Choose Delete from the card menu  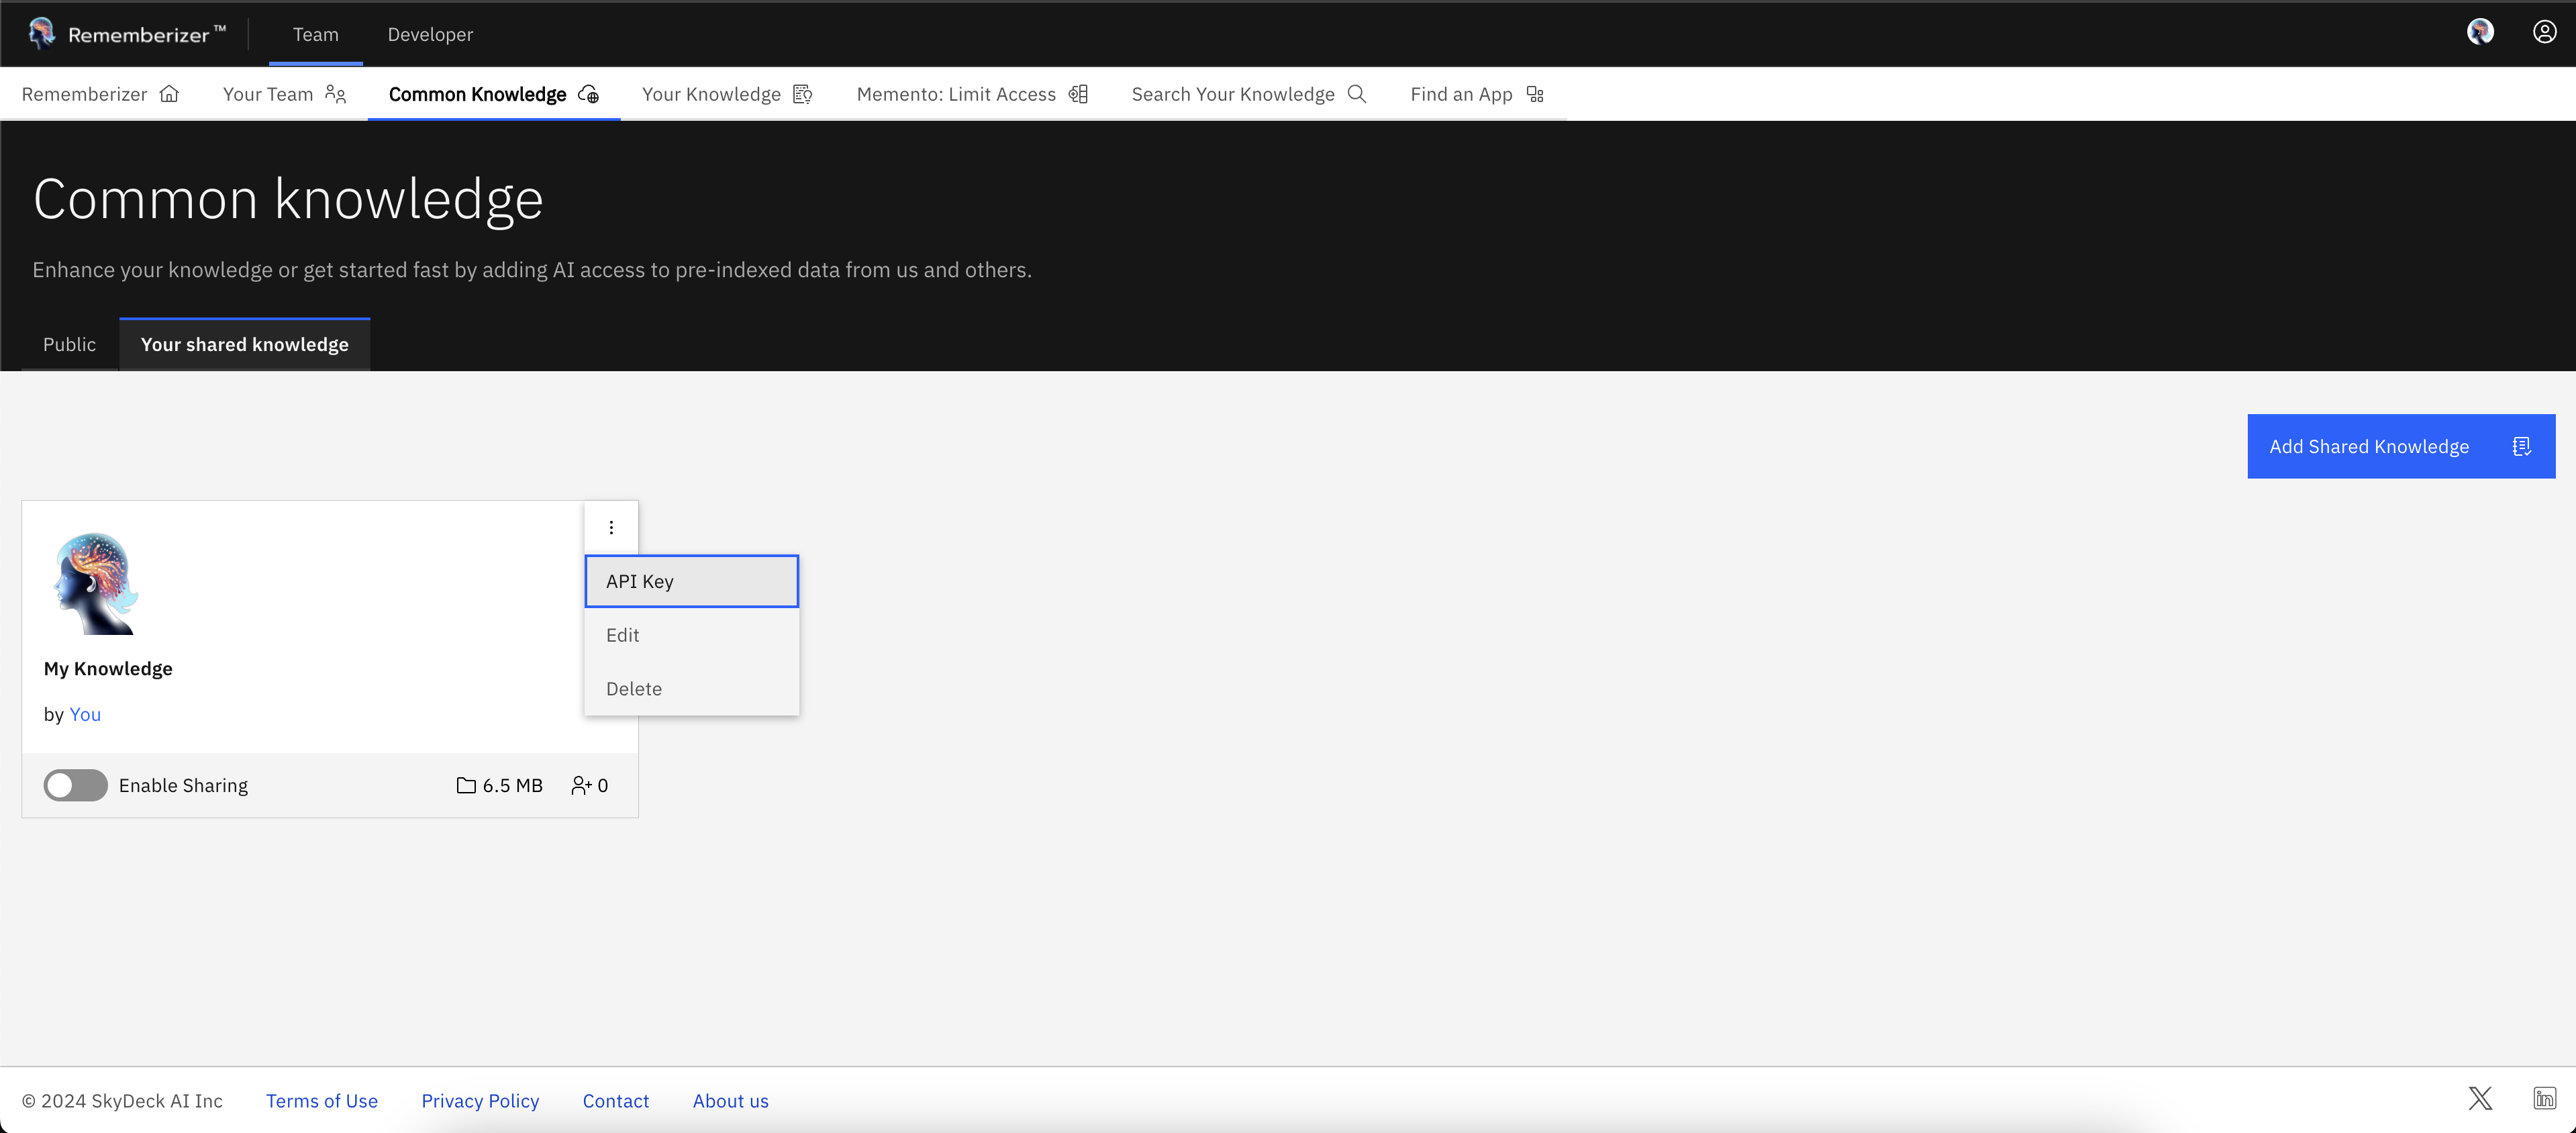click(634, 689)
